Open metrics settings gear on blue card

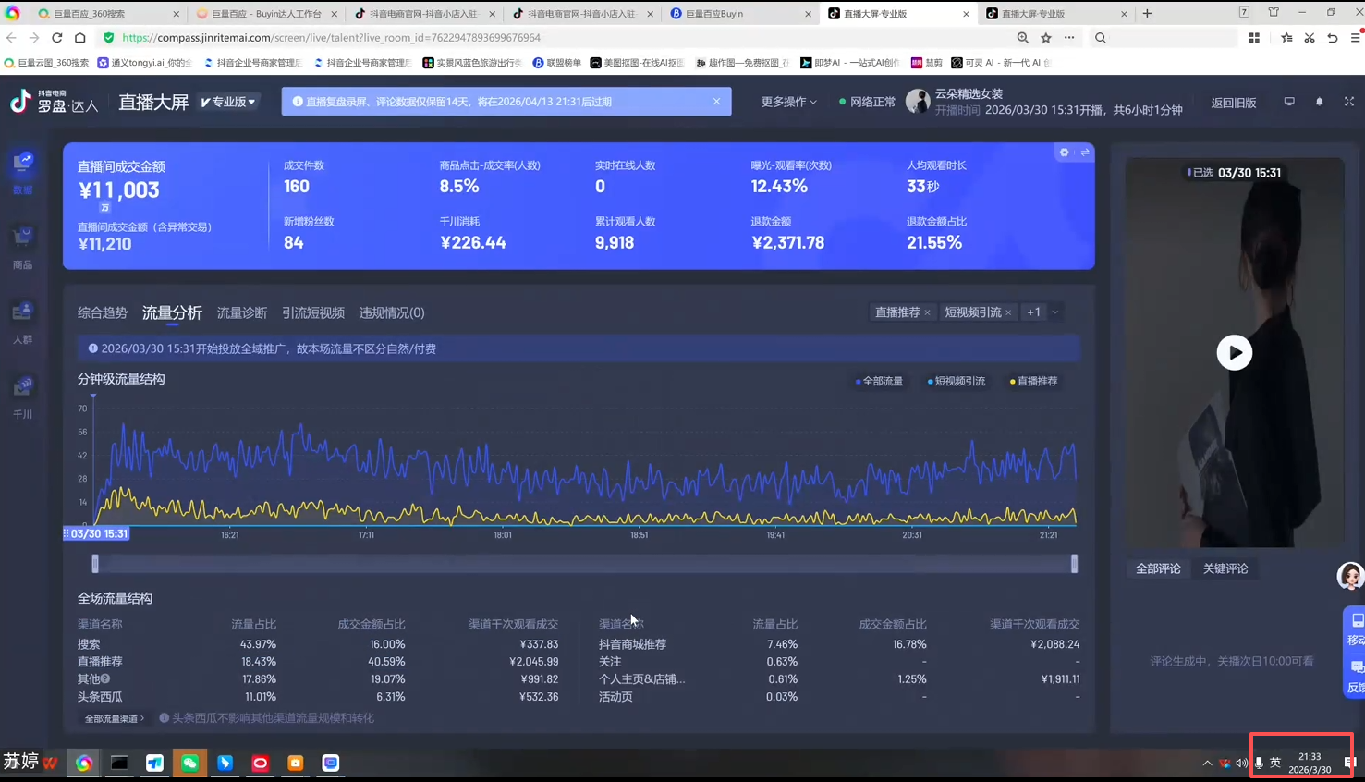(x=1064, y=153)
